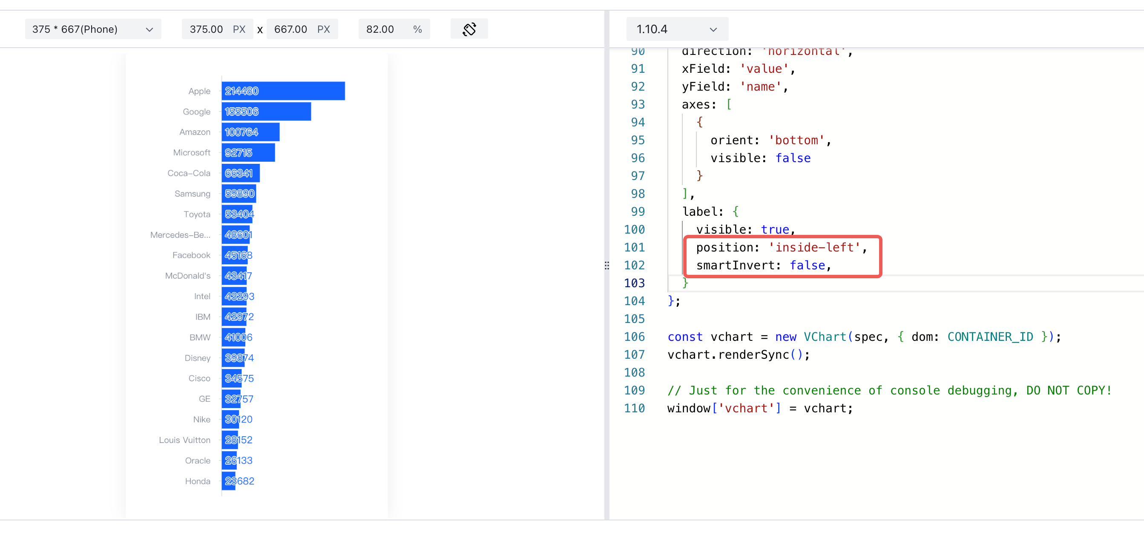This screenshot has width=1144, height=537.
Task: Click vchart.renderSync() code line
Action: point(739,354)
